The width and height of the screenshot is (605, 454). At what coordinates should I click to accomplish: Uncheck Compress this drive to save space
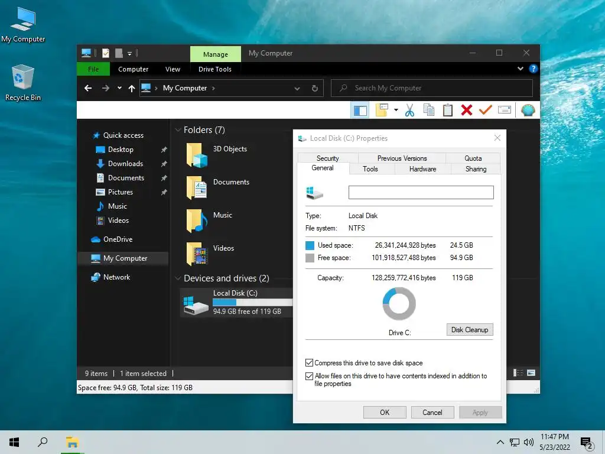click(x=309, y=362)
